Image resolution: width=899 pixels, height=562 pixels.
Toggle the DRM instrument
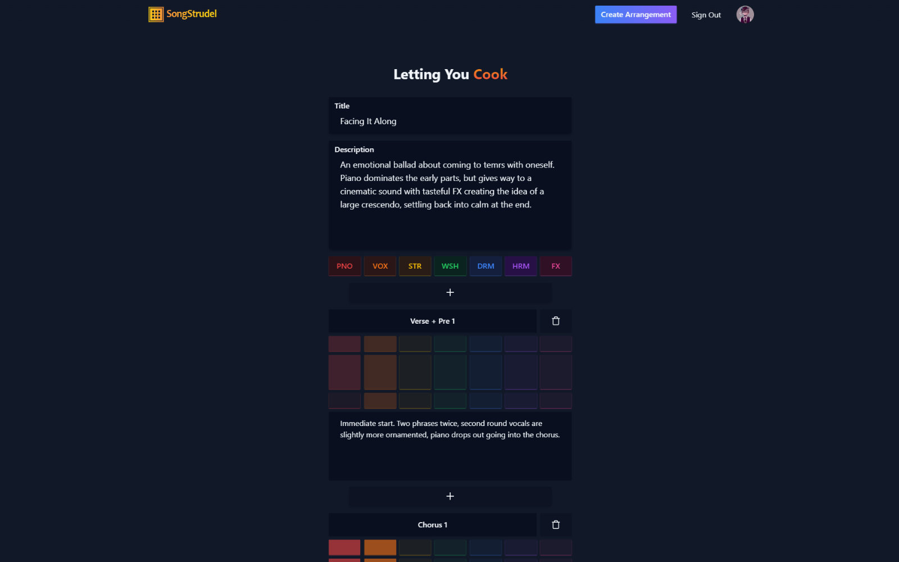coord(485,266)
